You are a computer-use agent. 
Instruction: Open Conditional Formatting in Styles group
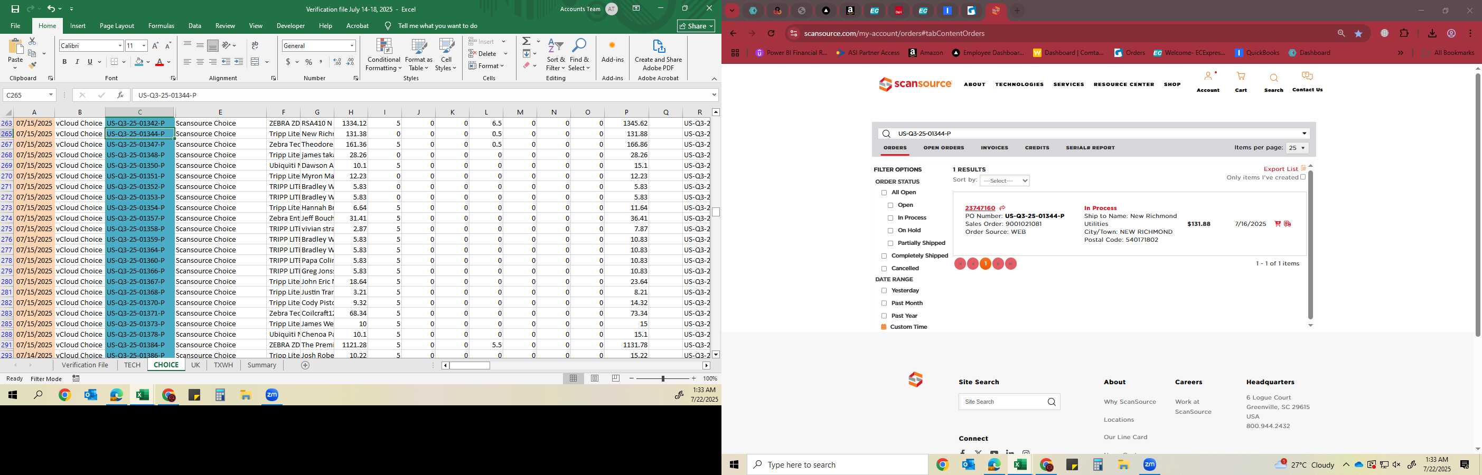[384, 55]
